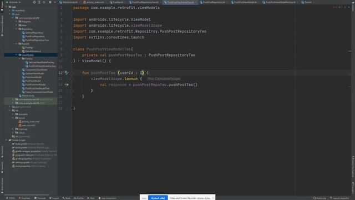Collapse the viewModels package
The width and height of the screenshot is (355, 200).
(16, 55)
